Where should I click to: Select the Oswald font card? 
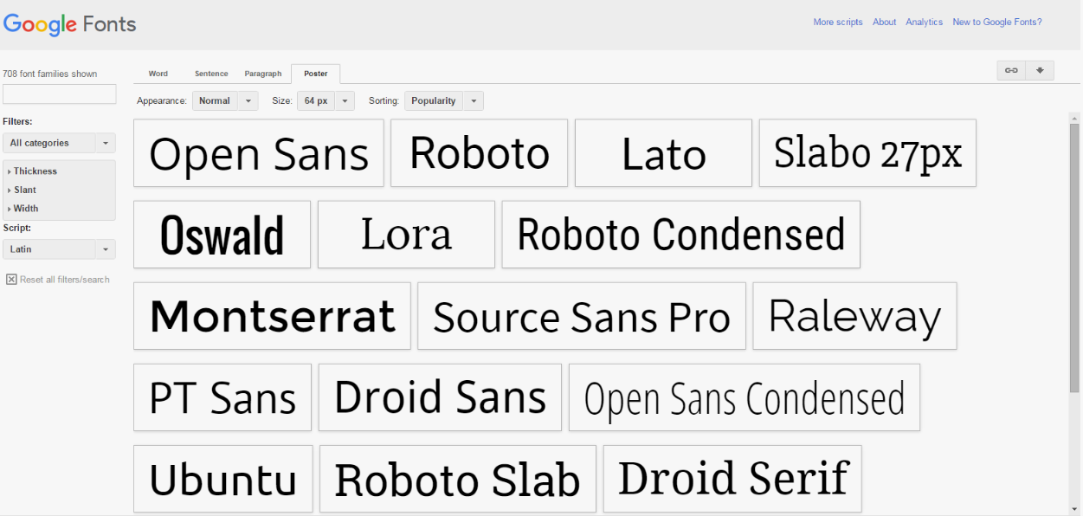tap(222, 235)
